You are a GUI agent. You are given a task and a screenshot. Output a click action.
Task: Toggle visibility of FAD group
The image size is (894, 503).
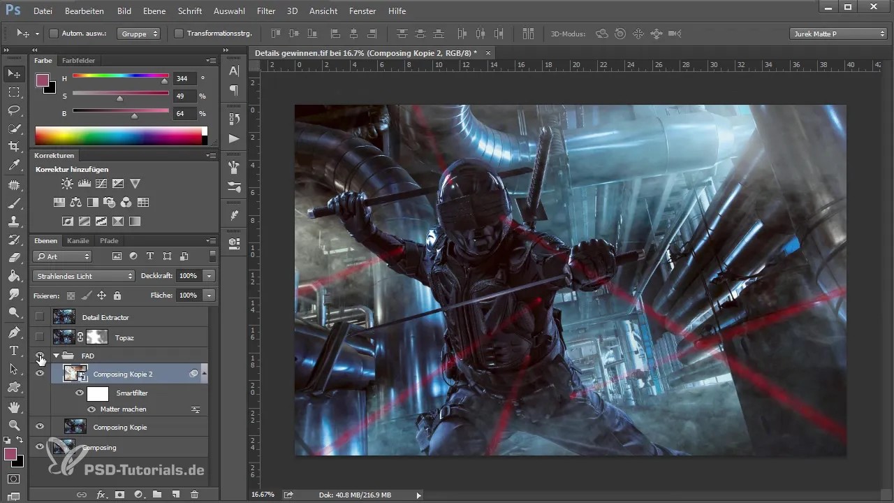pyautogui.click(x=40, y=356)
